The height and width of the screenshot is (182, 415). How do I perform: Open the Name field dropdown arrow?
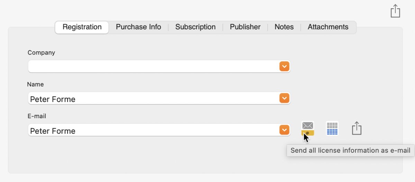point(284,99)
